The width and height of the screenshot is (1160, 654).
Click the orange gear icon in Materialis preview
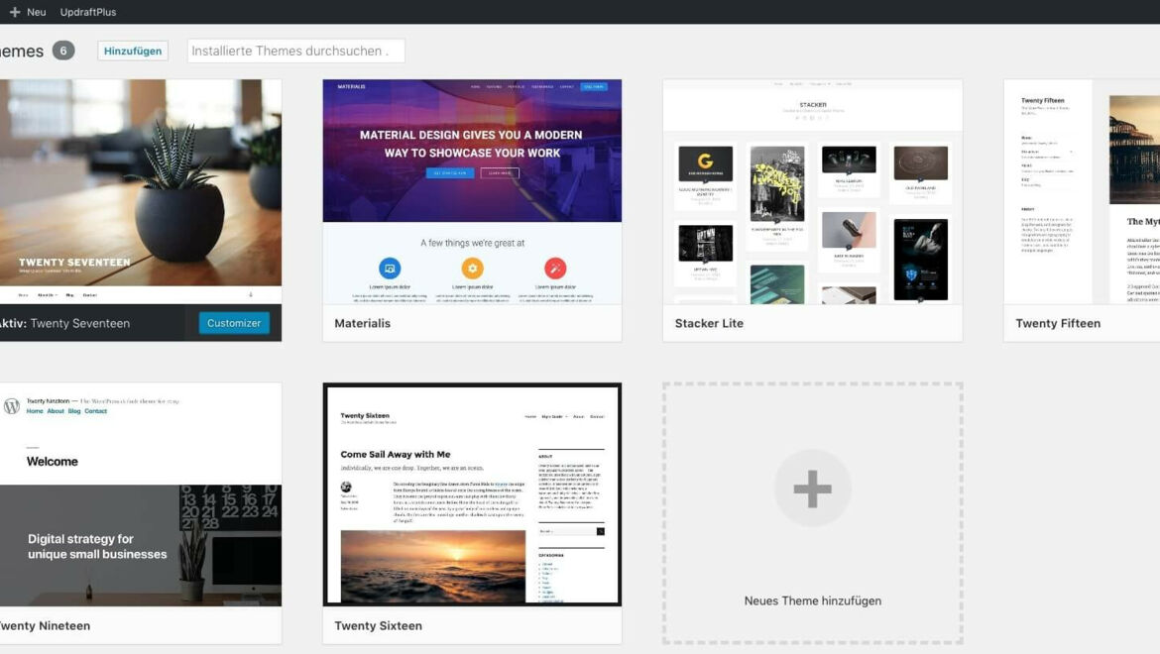click(x=473, y=268)
